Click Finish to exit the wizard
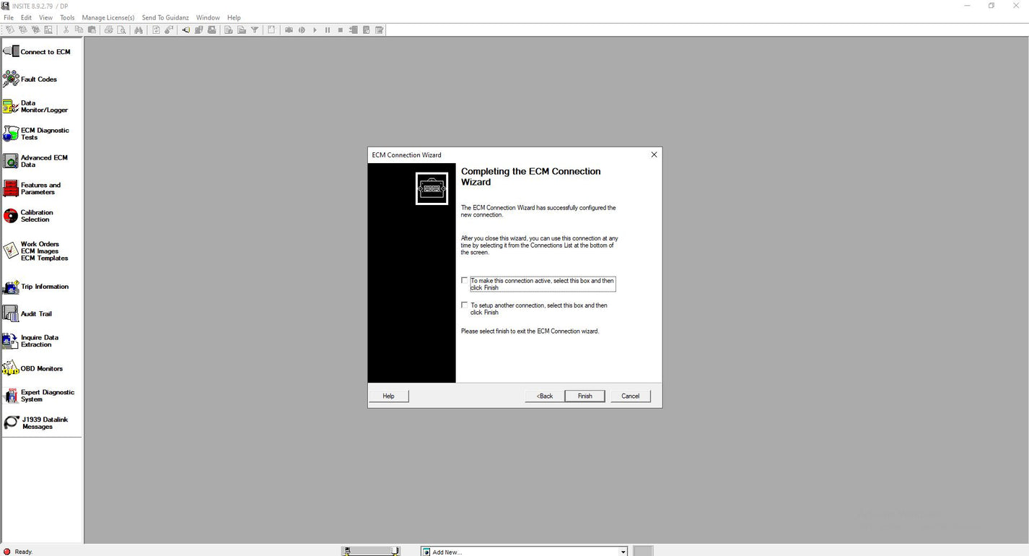The width and height of the screenshot is (1029, 556). pos(584,396)
